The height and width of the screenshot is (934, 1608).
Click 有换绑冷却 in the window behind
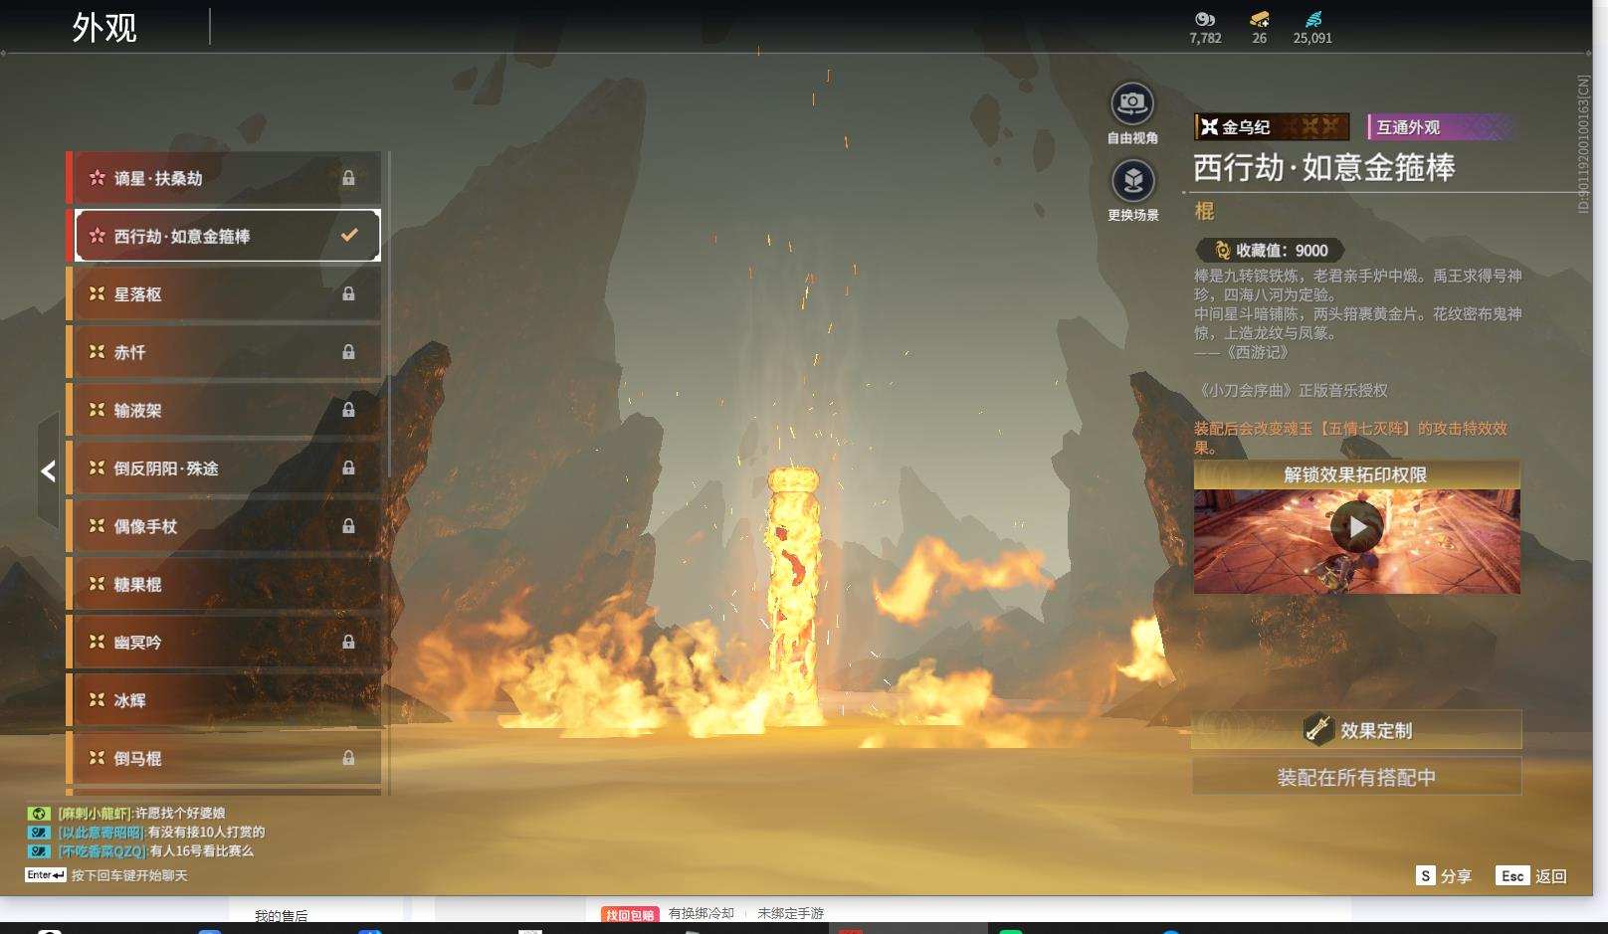tap(702, 913)
